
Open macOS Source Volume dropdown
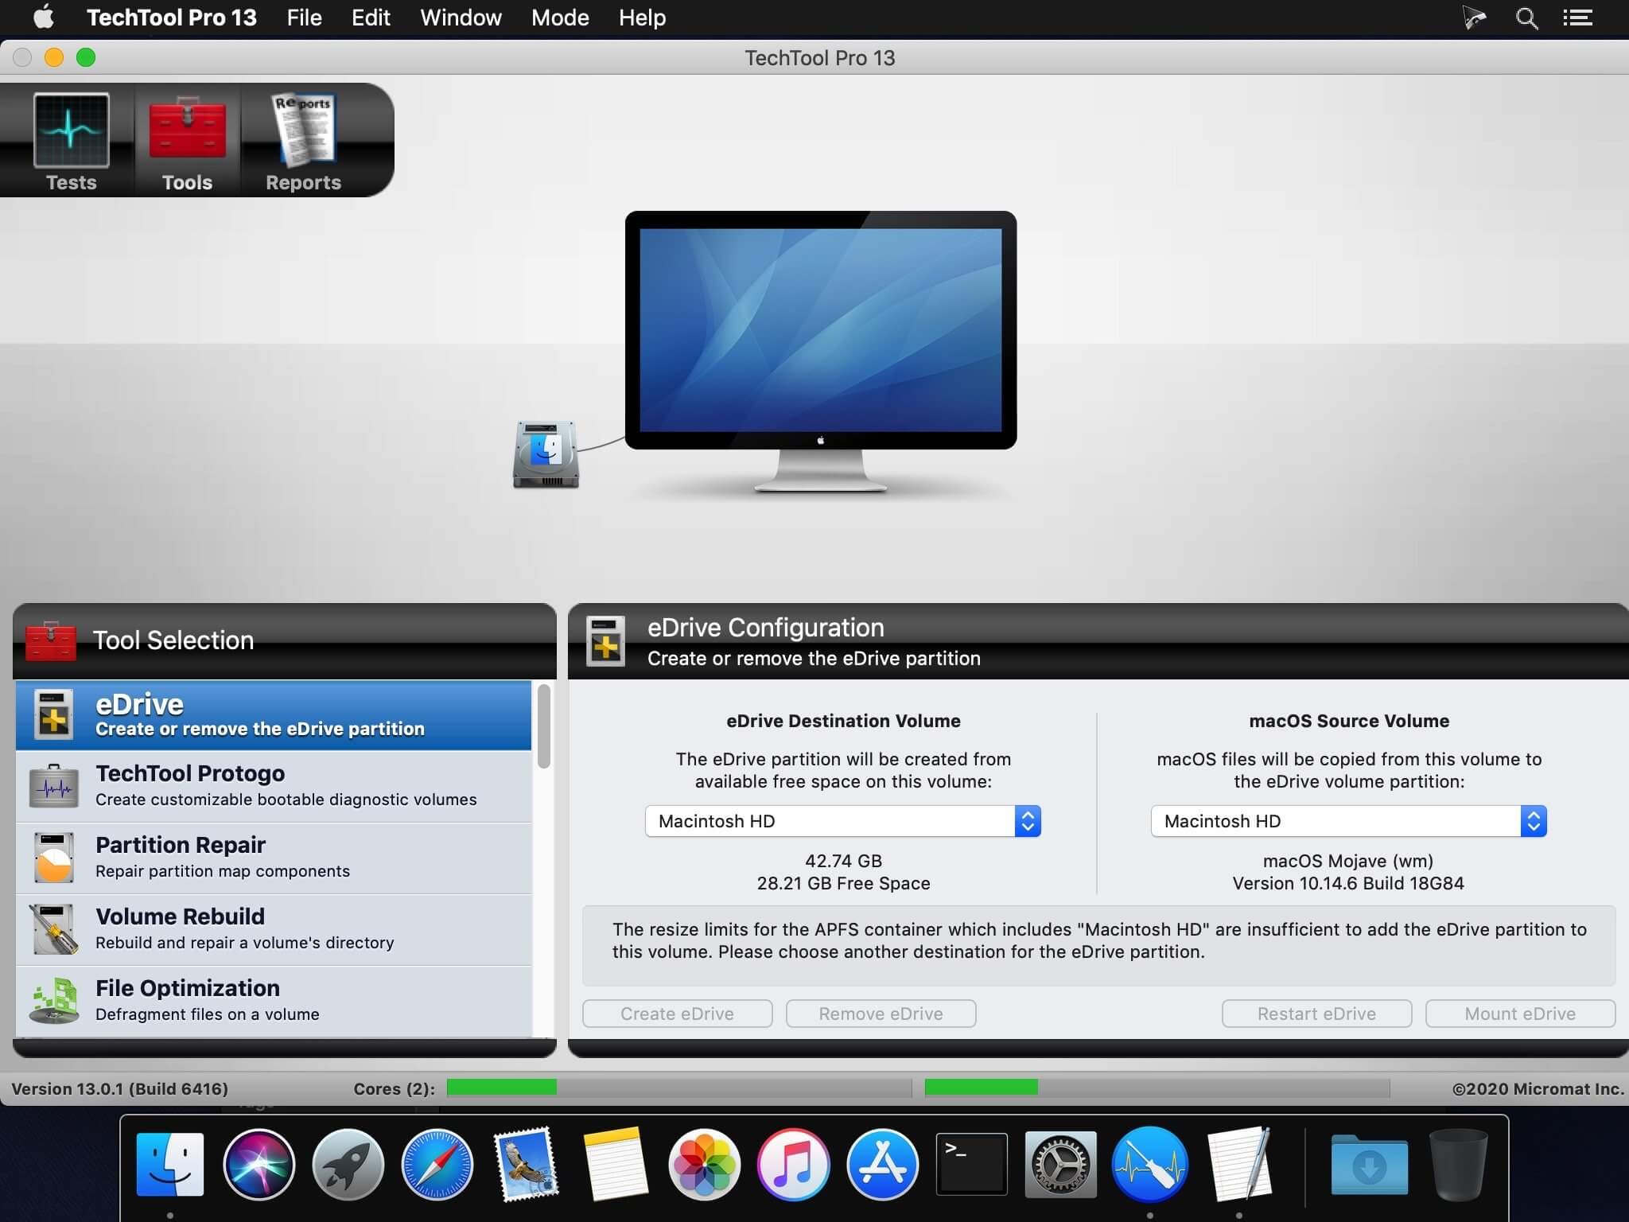coord(1348,821)
